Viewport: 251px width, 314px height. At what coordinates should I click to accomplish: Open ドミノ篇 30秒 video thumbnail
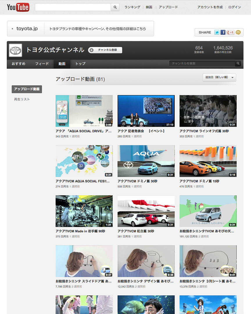click(x=146, y=161)
